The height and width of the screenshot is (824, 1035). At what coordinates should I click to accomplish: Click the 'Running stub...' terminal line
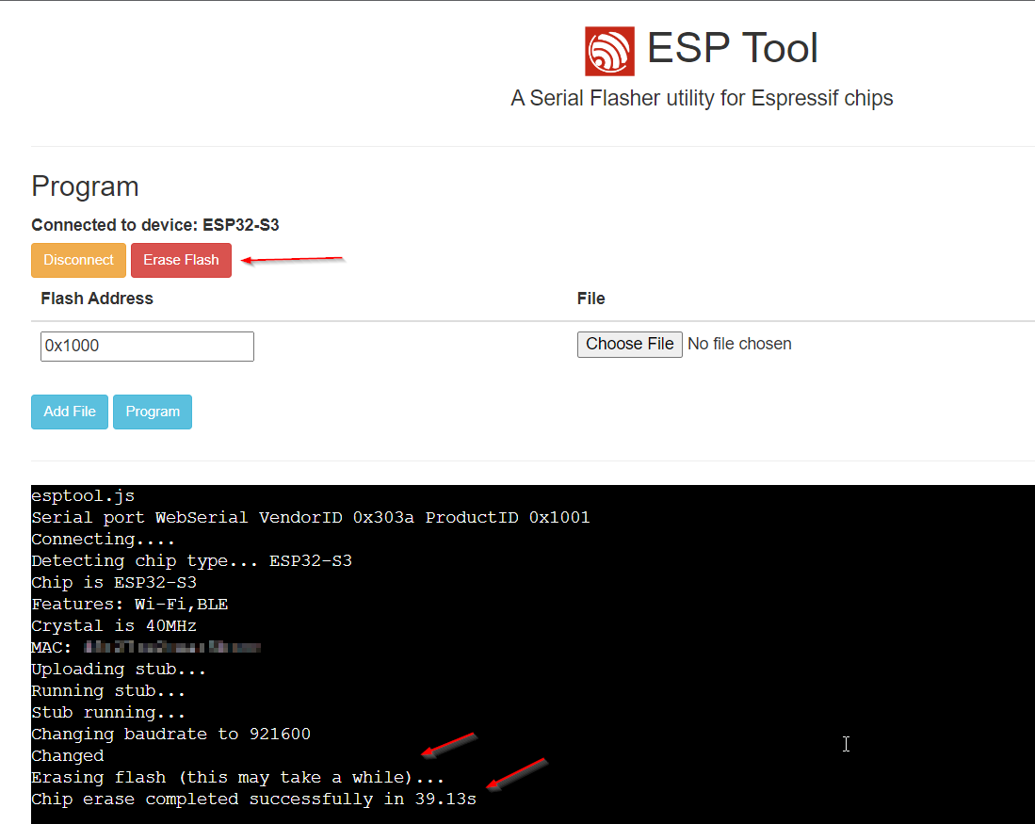[x=108, y=691]
